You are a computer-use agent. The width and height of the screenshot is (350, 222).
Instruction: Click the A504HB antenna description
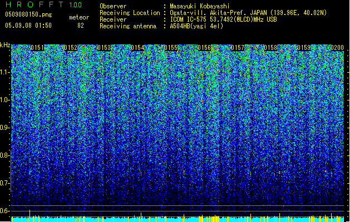(x=196, y=26)
